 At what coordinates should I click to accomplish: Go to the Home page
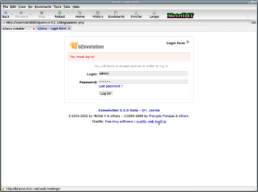(80, 15)
